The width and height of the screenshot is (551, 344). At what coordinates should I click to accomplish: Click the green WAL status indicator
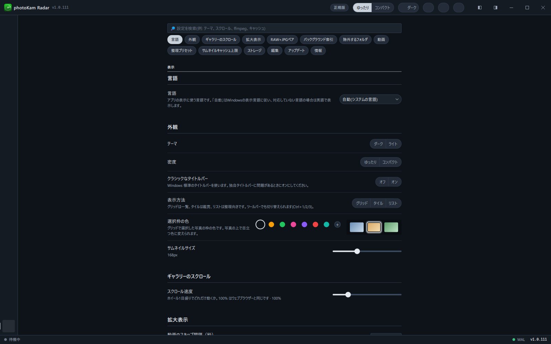click(519, 340)
